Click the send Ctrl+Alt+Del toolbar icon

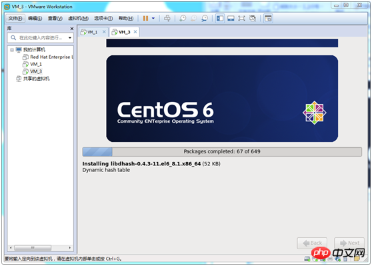tap(167, 18)
